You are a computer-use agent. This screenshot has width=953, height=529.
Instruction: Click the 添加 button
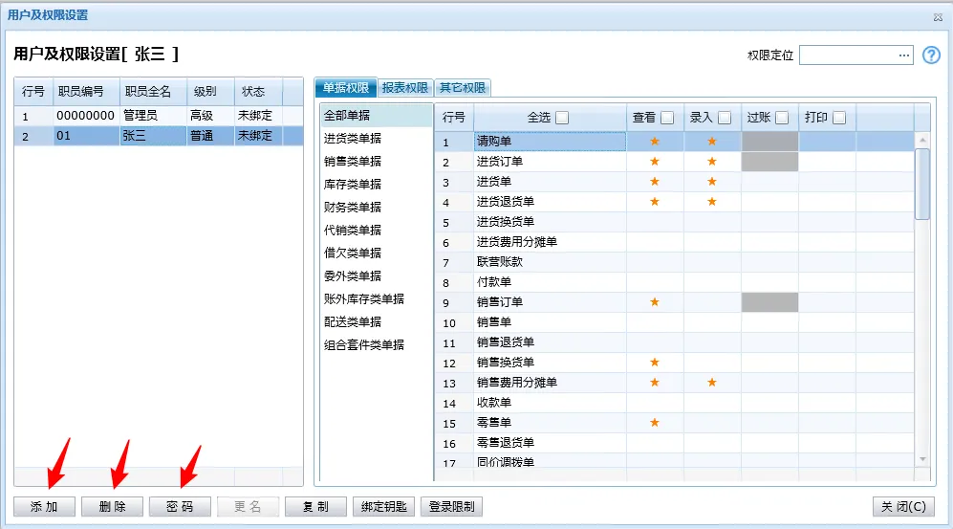coord(44,506)
